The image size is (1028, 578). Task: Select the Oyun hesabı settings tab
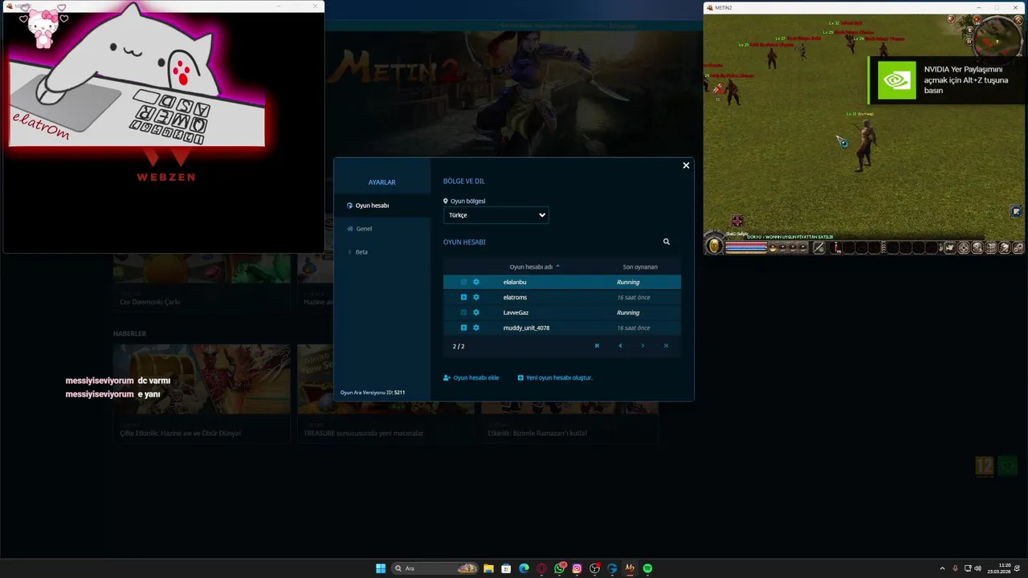(382, 206)
